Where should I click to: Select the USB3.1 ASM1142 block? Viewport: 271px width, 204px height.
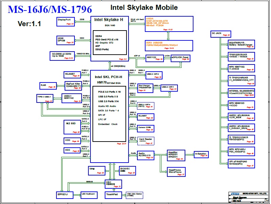(71, 98)
